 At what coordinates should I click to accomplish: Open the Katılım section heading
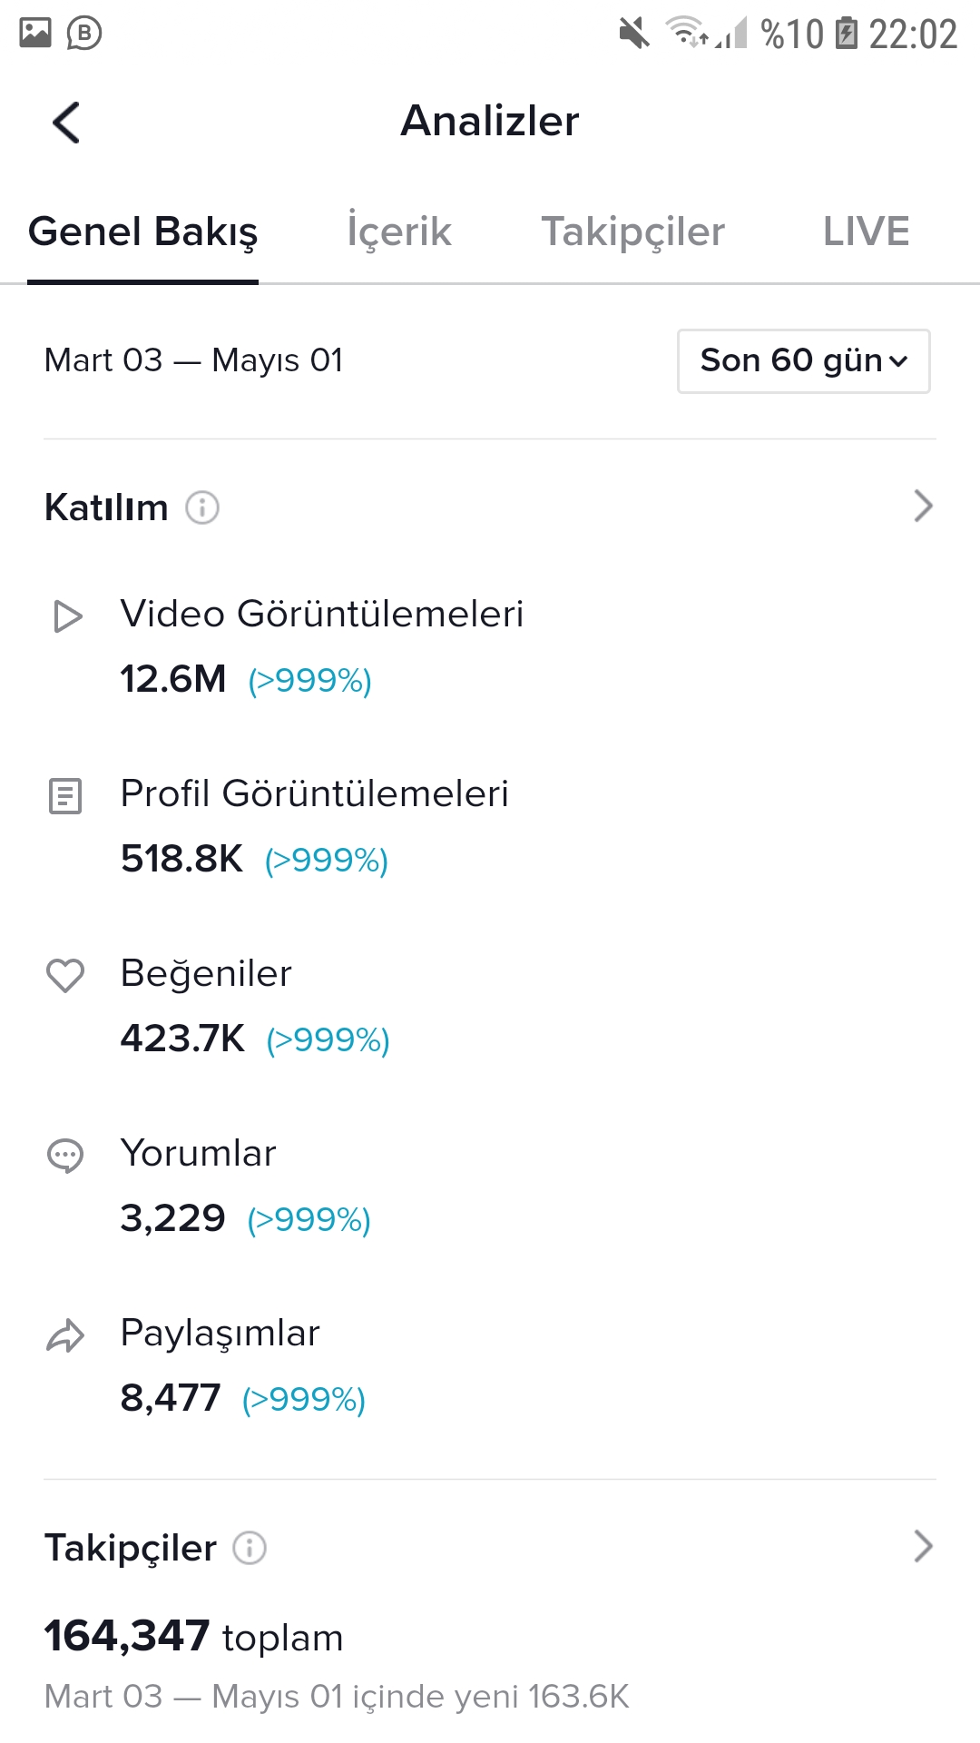(x=106, y=507)
